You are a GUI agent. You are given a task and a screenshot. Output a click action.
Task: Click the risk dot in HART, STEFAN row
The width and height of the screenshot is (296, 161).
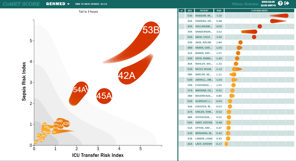click(x=228, y=122)
